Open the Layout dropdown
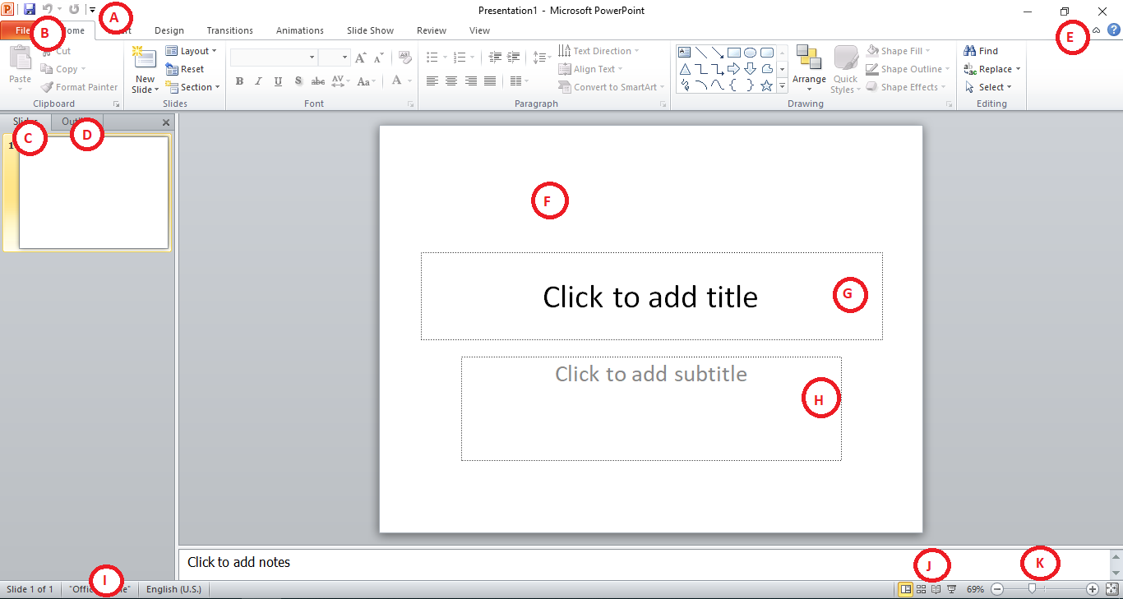 [x=192, y=50]
